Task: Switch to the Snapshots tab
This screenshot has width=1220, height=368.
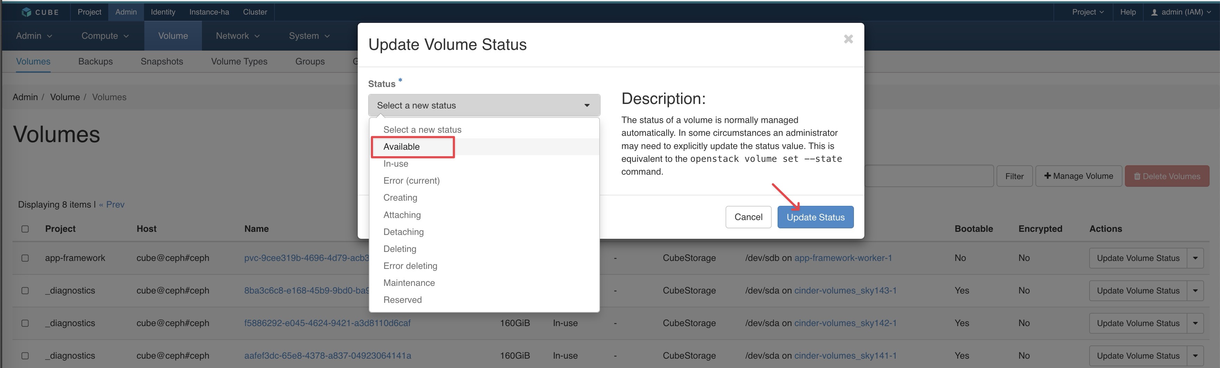Action: click(161, 61)
